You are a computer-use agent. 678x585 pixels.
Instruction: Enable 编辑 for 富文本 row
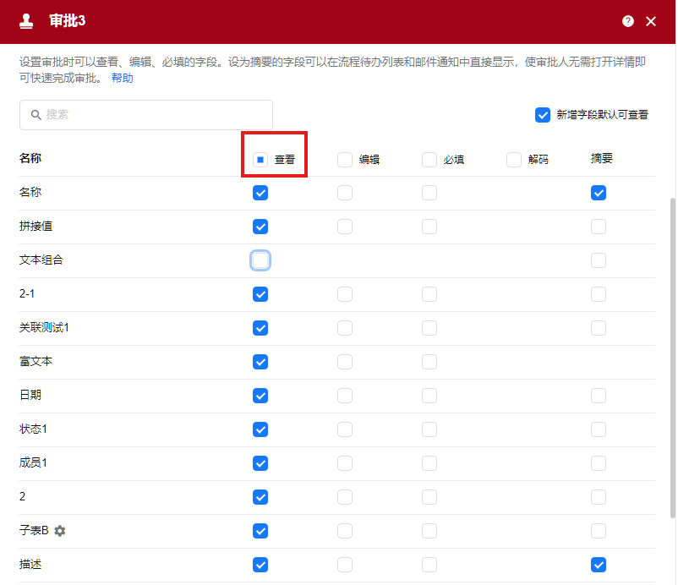345,362
